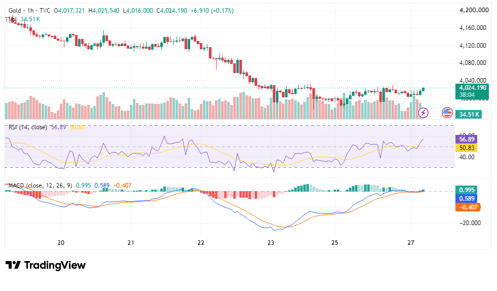Image resolution: width=497 pixels, height=291 pixels.
Task: Click the Gold 1h TVC symbol title
Action: [29, 11]
